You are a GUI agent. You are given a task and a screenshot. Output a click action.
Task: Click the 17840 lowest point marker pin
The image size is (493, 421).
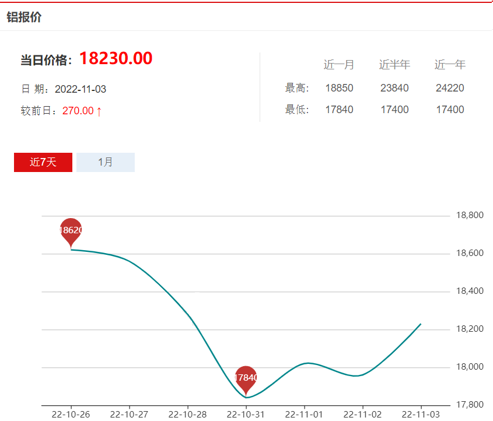click(246, 380)
